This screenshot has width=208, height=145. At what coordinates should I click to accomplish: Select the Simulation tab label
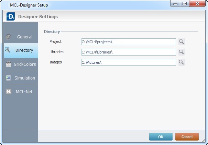(x=25, y=78)
